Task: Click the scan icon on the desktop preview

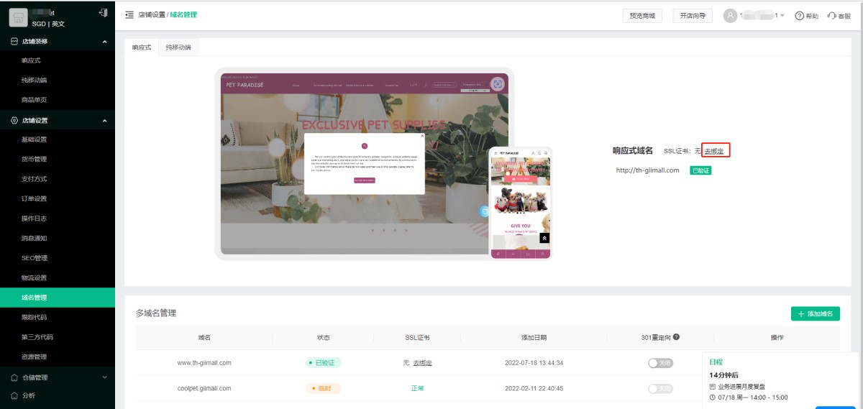Action: 497,84
